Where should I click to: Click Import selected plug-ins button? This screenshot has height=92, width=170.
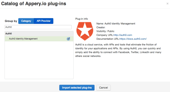click(77, 88)
